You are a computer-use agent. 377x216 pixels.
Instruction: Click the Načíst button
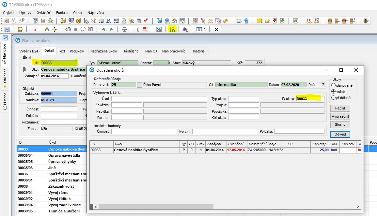click(x=340, y=108)
